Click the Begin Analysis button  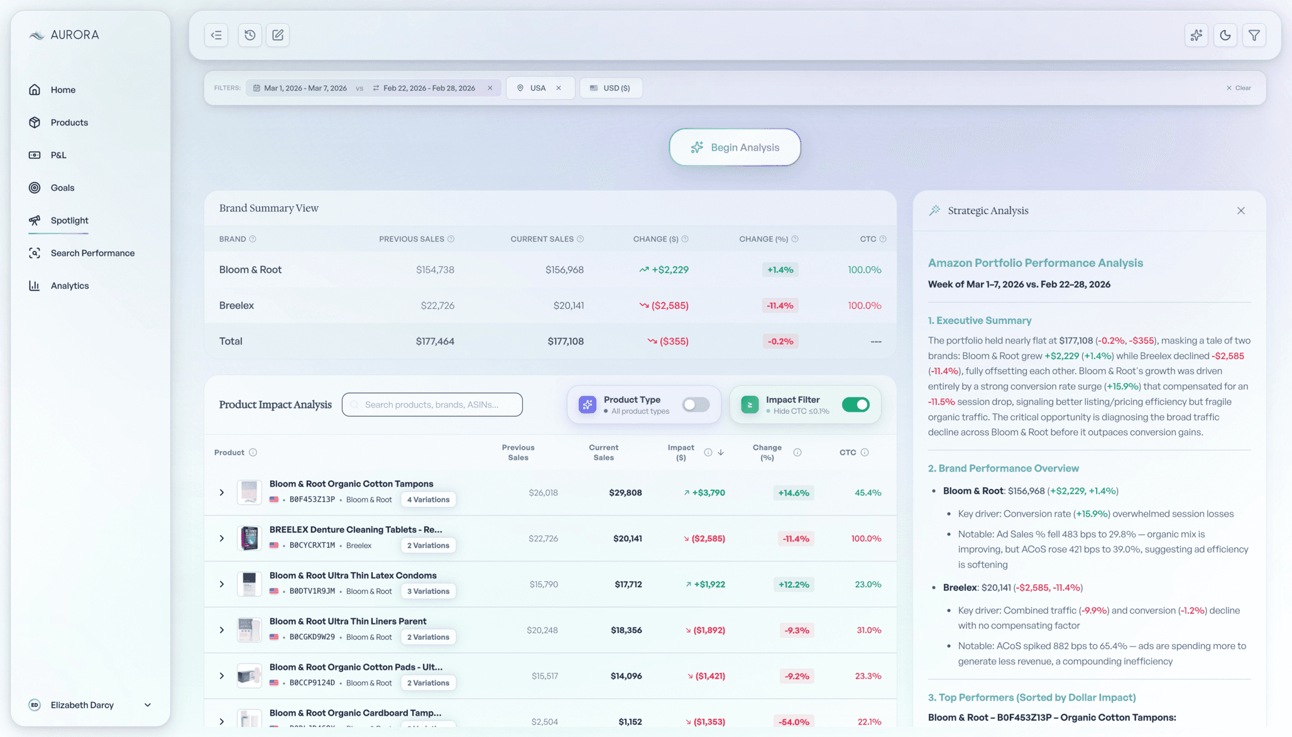[735, 147]
